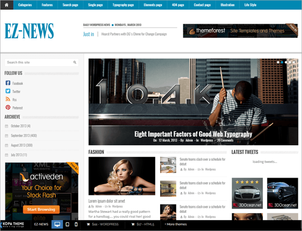Open the Categories menu
The height and width of the screenshot is (231, 302).
click(x=25, y=5)
